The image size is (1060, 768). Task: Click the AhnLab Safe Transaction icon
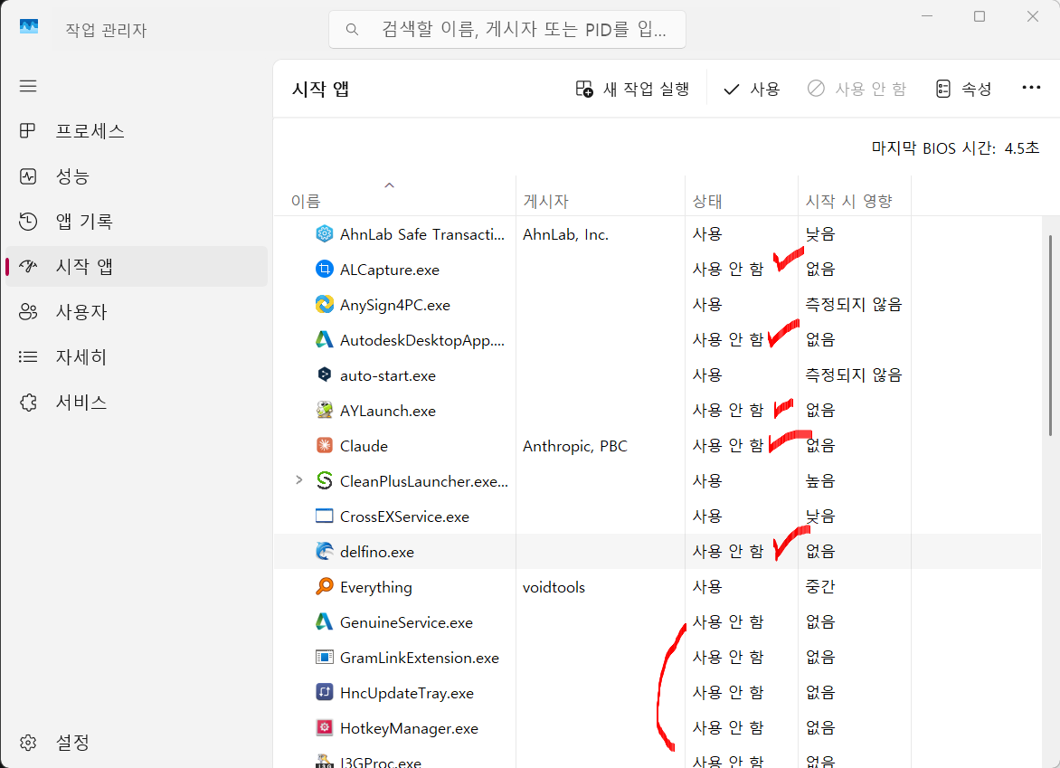pyautogui.click(x=325, y=233)
